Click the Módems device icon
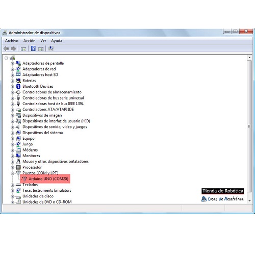Viewport: 255px width, 255px height. click(18, 150)
